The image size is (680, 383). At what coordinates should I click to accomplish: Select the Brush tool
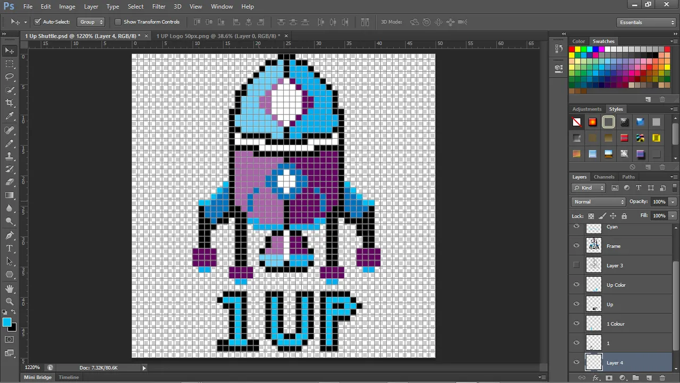click(x=10, y=144)
